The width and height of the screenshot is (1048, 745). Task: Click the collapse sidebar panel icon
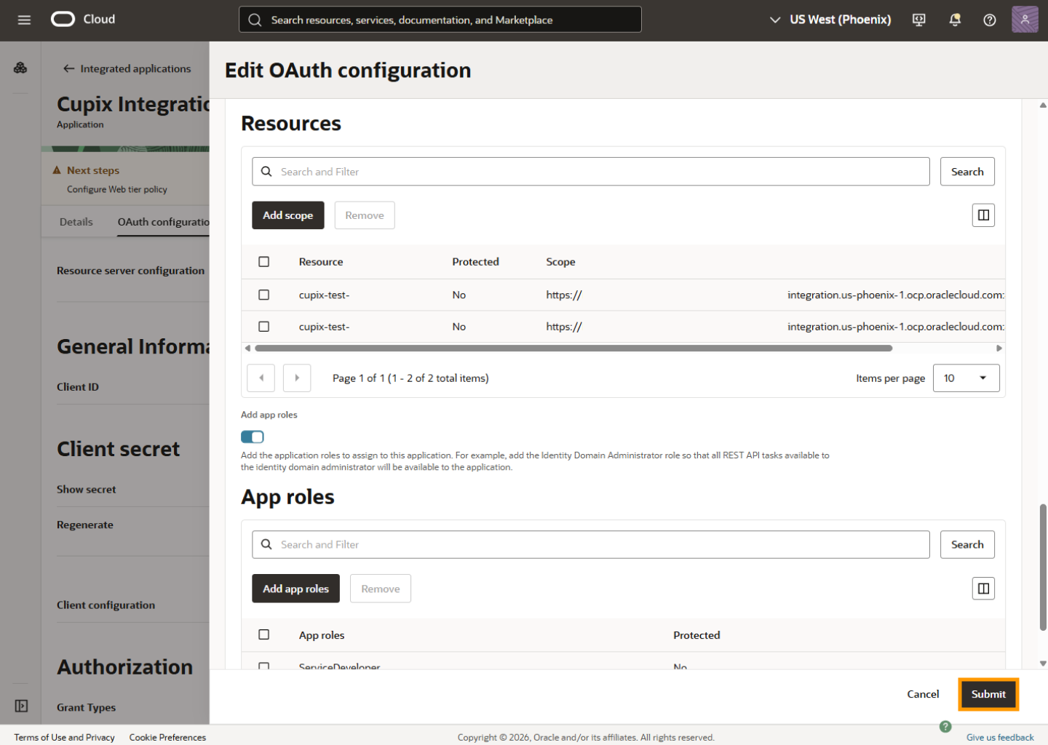click(21, 706)
